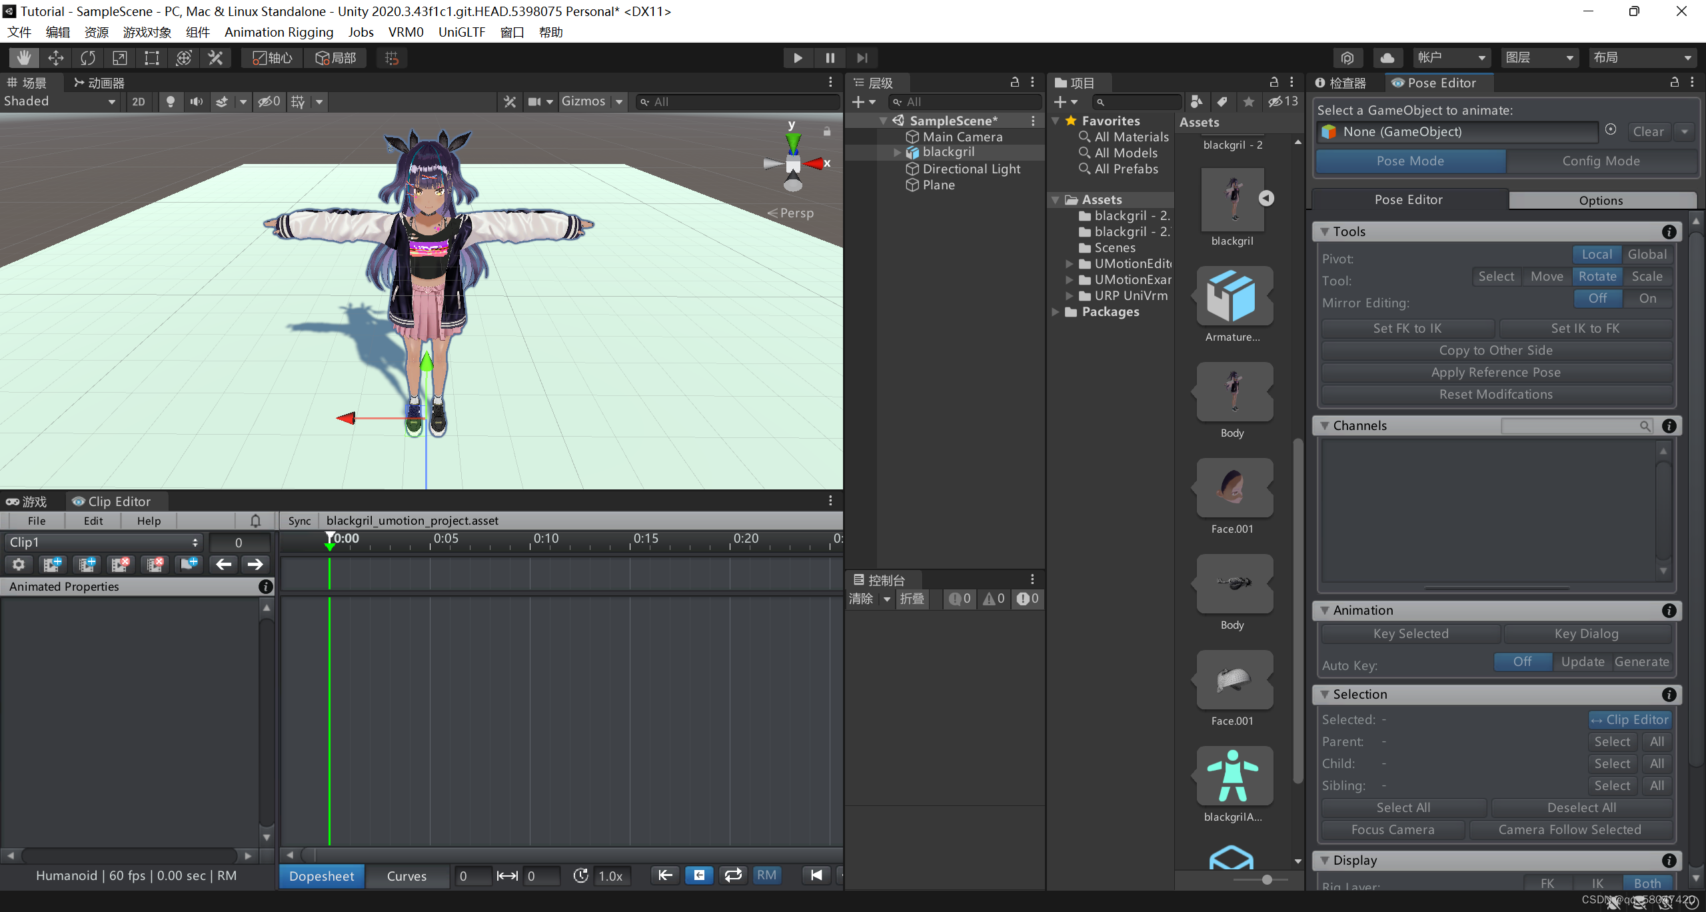Click the Unity cloud collaborate icon

[x=1387, y=57]
